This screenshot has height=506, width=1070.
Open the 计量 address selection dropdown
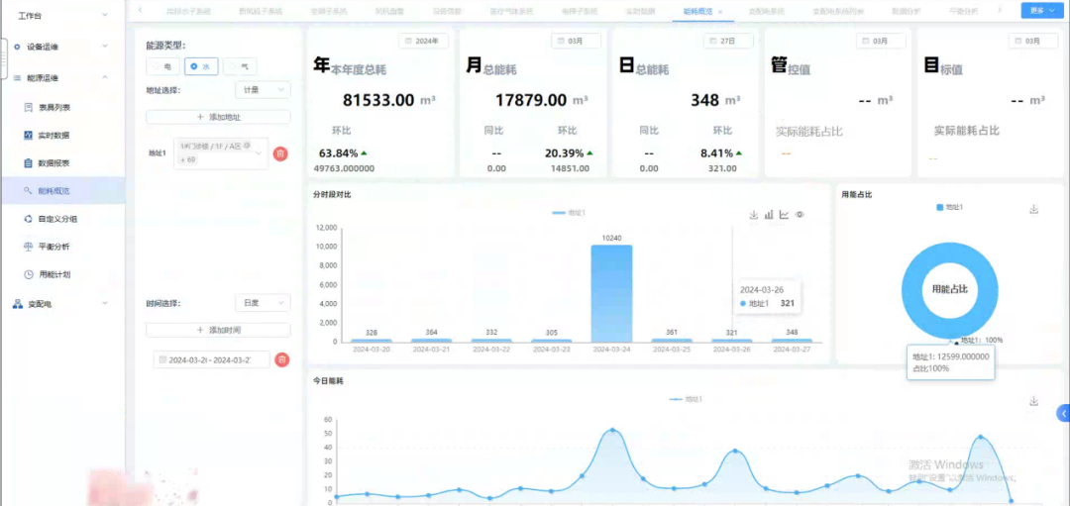click(263, 90)
